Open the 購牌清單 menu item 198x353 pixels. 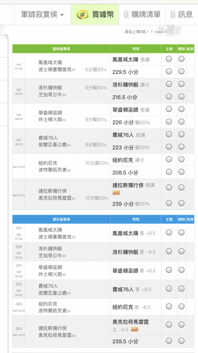(142, 14)
